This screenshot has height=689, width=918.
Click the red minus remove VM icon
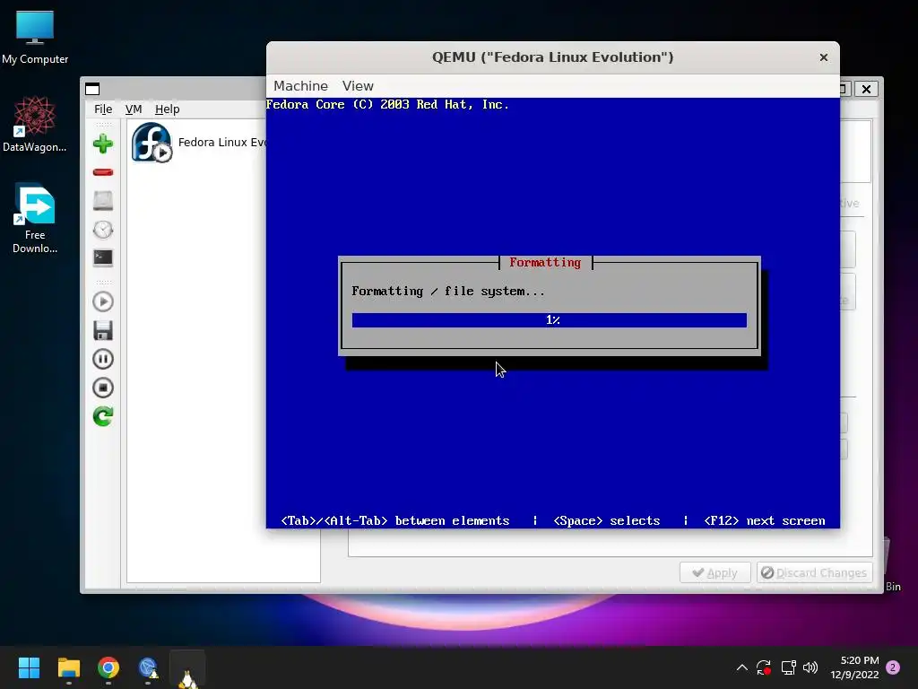(x=103, y=172)
